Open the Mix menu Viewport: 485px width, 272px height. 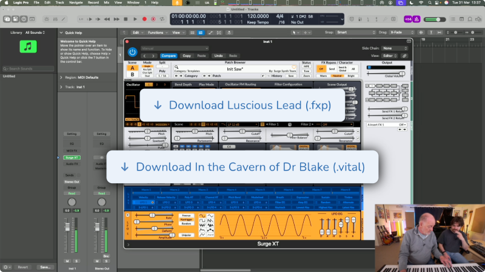[x=107, y=2]
